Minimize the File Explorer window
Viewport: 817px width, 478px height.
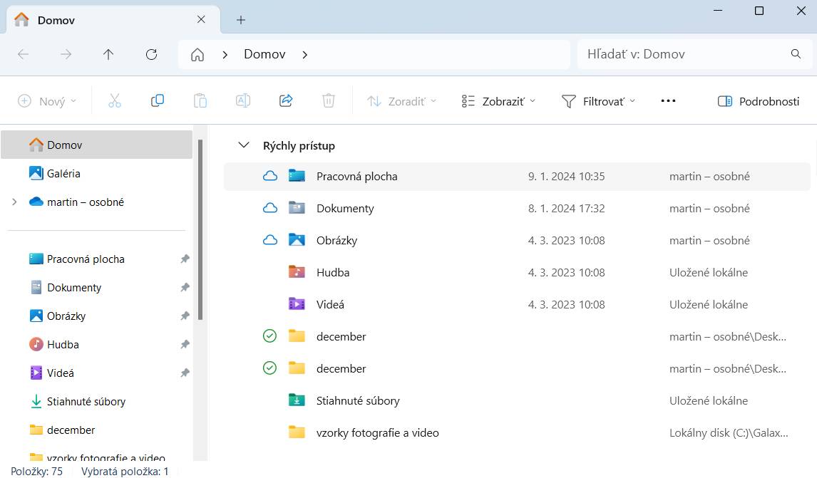pos(717,11)
